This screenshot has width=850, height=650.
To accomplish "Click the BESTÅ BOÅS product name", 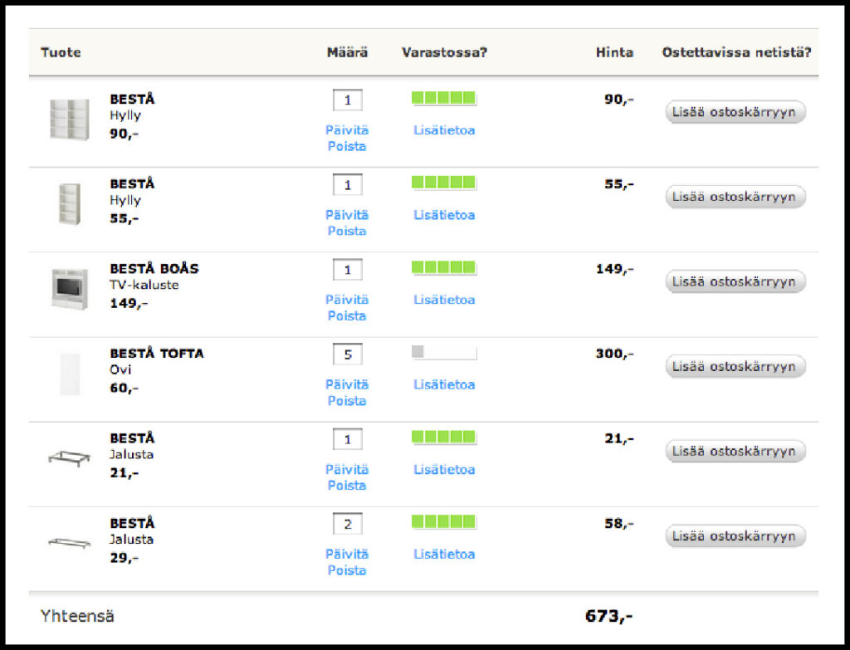I will click(x=154, y=268).
